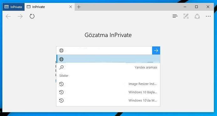Reload the page with refresh icon

(32, 16)
